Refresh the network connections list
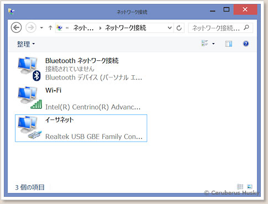 click(179, 28)
